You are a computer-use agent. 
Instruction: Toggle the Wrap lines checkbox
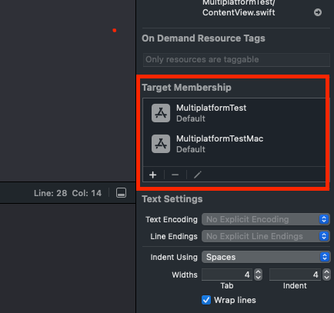(x=206, y=300)
